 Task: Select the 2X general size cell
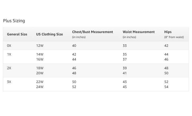(x=9, y=68)
